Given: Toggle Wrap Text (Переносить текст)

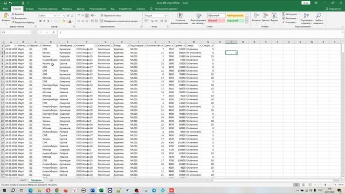Looking at the screenshot, I should pyautogui.click(x=111, y=16).
